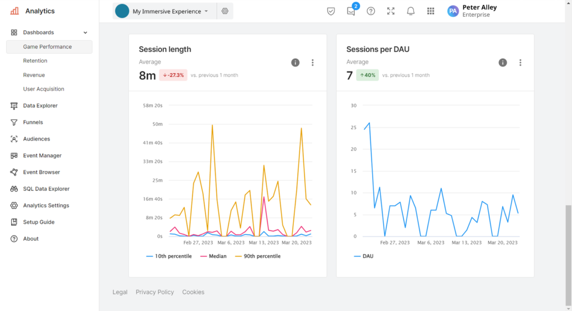Image resolution: width=572 pixels, height=311 pixels.
Task: Click the Analytics Settings gear icon
Action: [14, 205]
